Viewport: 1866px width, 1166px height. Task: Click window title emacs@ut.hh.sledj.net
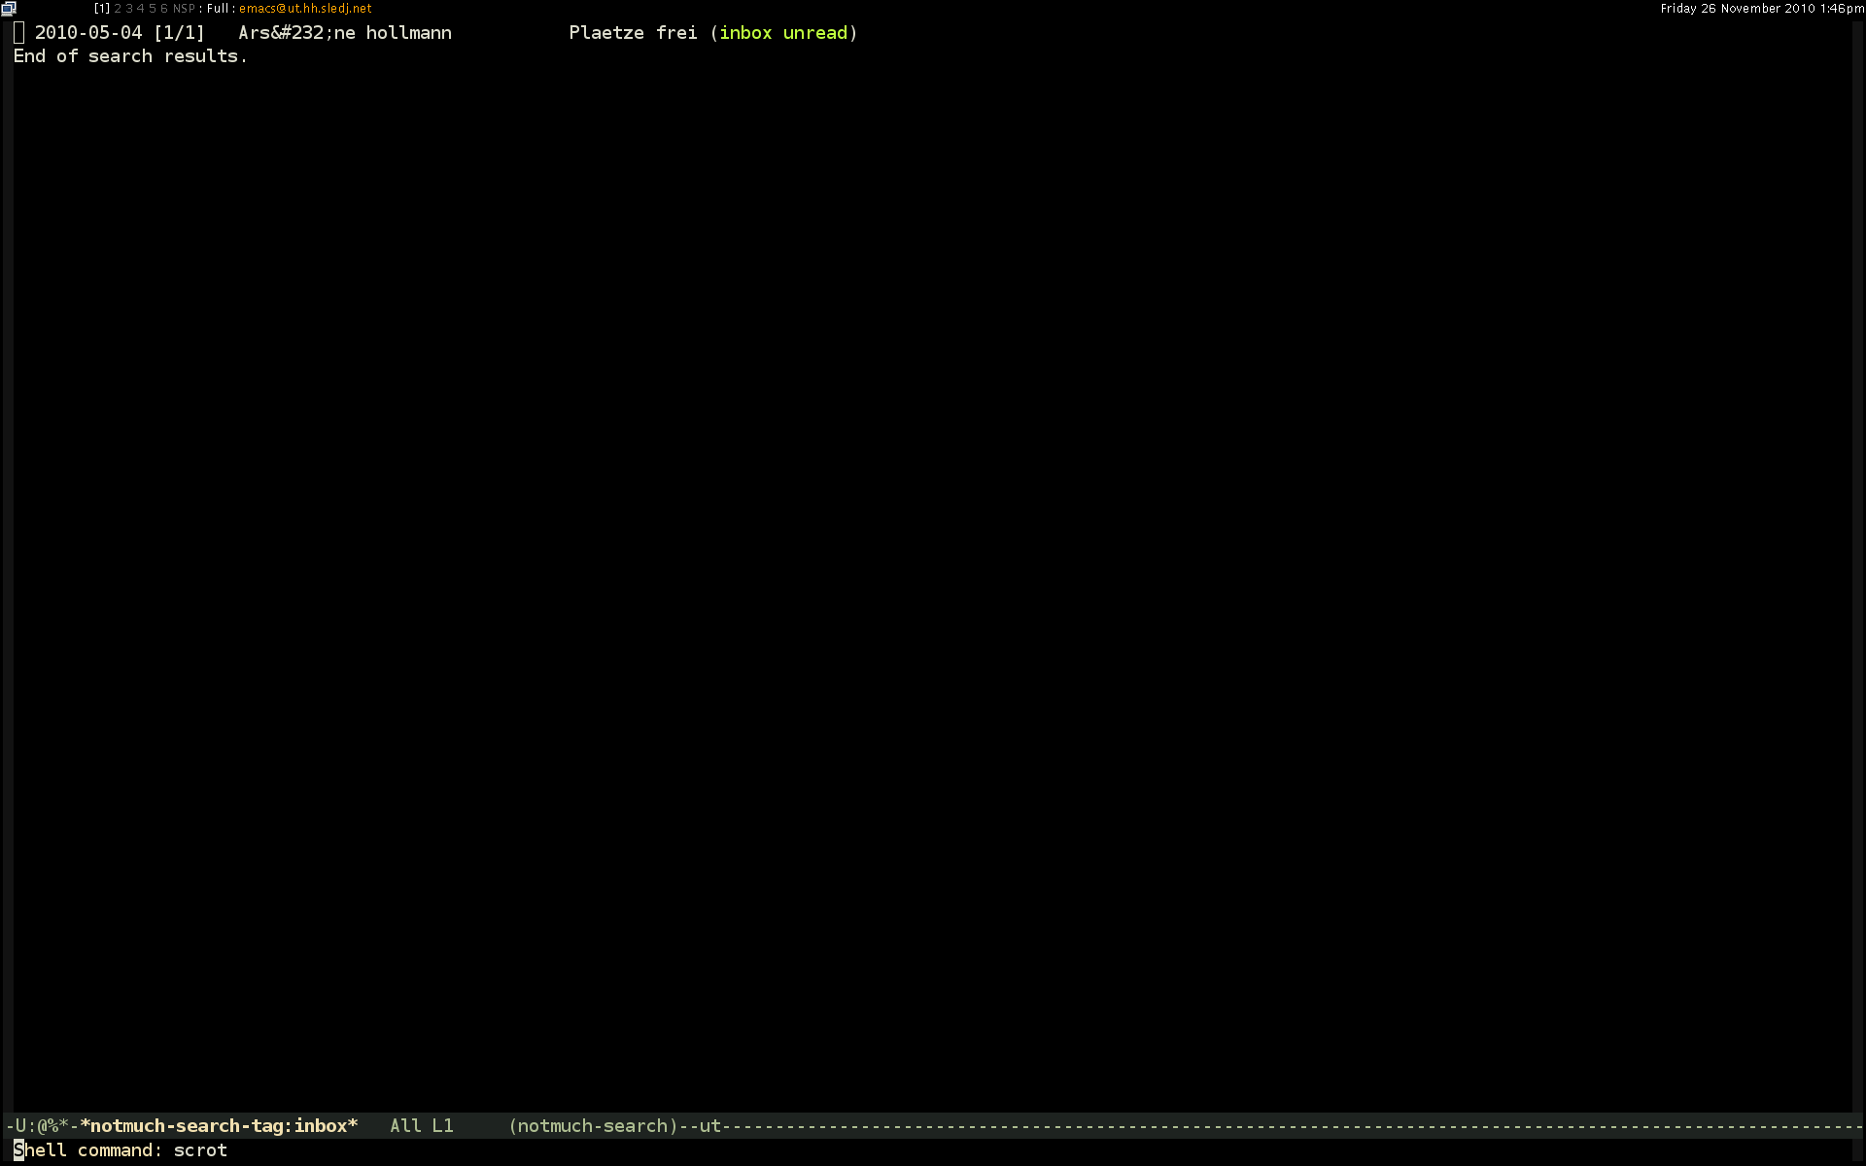click(305, 9)
